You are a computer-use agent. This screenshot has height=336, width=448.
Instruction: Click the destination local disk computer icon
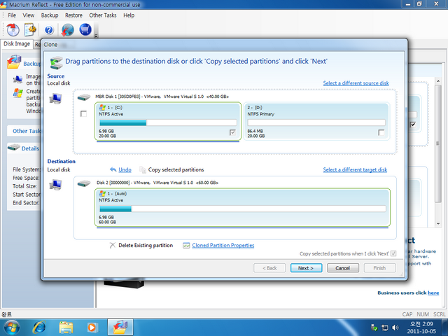tap(55, 185)
